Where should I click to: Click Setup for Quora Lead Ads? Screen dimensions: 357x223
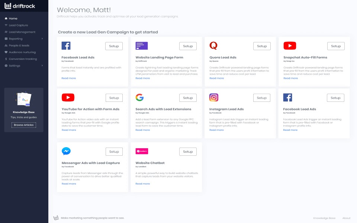[262, 46]
